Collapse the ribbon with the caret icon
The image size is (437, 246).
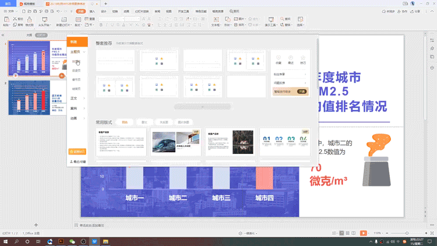pos(432,12)
